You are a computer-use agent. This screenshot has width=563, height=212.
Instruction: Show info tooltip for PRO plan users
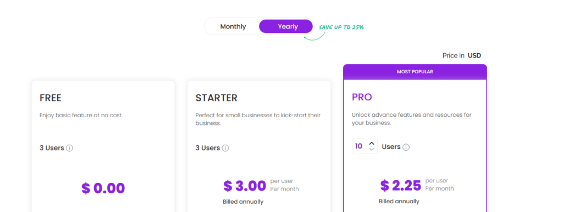pos(406,147)
